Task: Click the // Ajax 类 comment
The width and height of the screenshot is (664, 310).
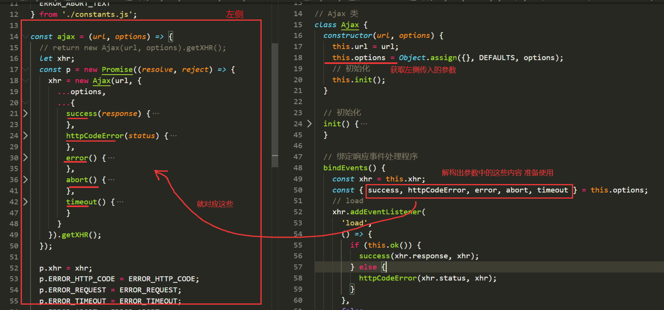Action: [336, 14]
